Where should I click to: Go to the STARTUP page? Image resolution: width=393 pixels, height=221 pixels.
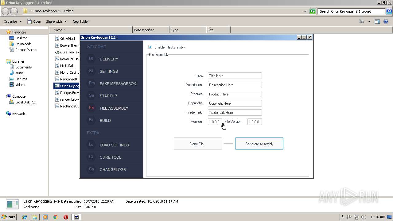108,96
